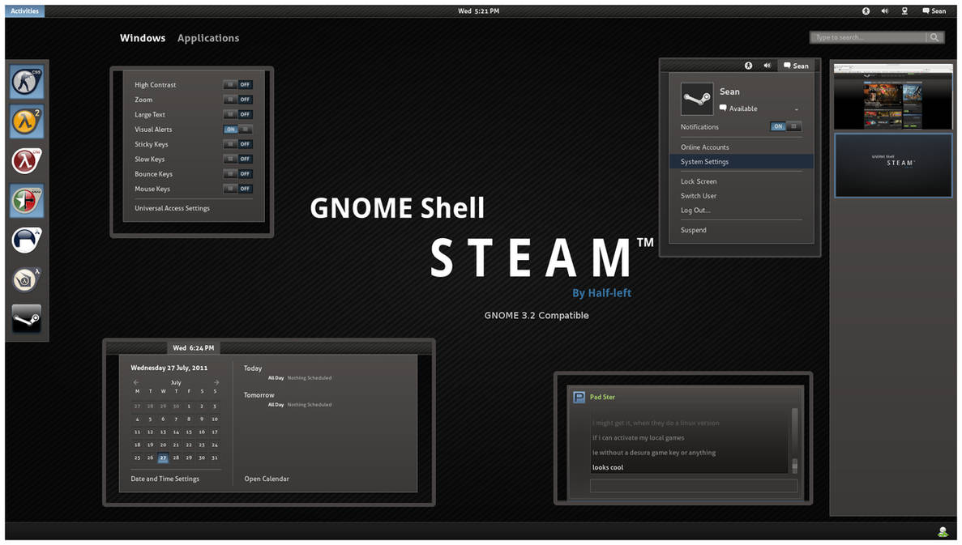This screenshot has width=962, height=545.
Task: Click Wed 6:24 PM clock in calendar preview
Action: click(x=193, y=347)
